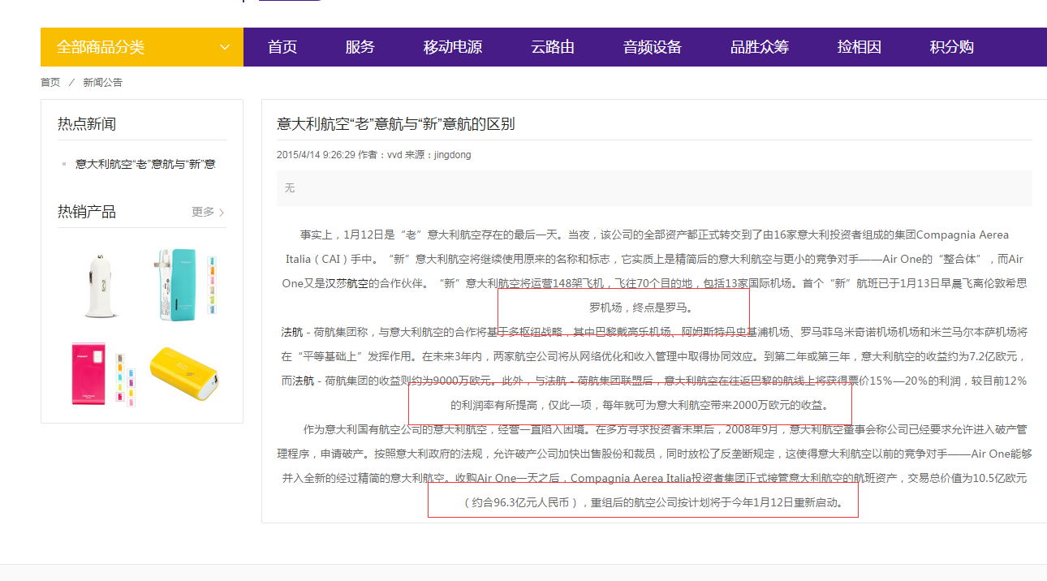Open the yellow power bank product image
This screenshot has width=1047, height=581.
coord(185,374)
